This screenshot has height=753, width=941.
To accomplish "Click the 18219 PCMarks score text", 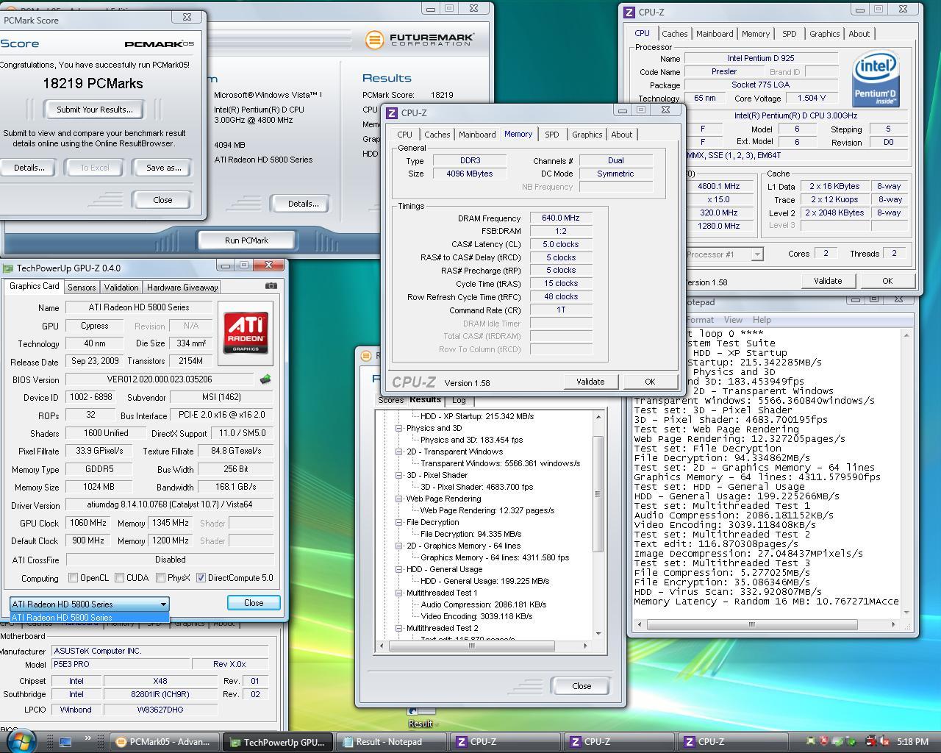I will click(x=93, y=84).
